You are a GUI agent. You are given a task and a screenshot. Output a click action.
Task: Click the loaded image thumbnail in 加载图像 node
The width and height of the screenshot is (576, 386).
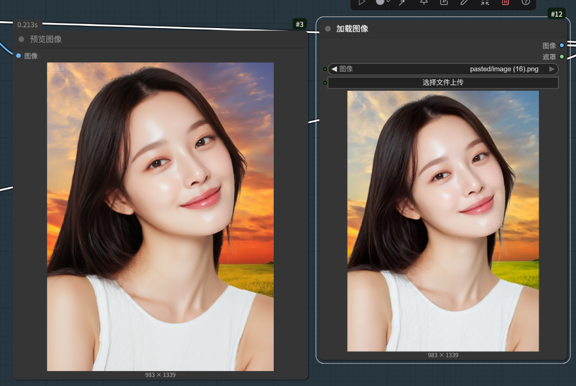[x=443, y=221]
